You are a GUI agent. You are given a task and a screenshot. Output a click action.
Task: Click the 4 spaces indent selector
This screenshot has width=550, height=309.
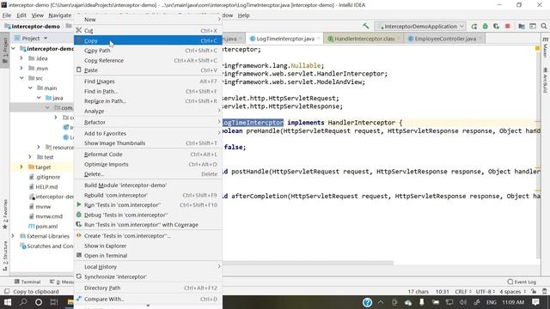coord(512,292)
